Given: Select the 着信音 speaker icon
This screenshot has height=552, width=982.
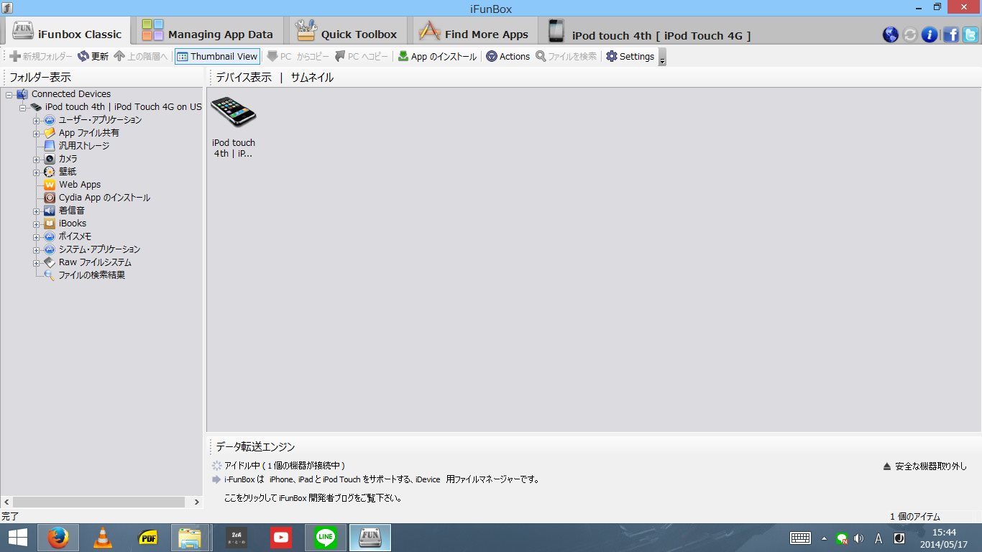Looking at the screenshot, I should click(50, 211).
